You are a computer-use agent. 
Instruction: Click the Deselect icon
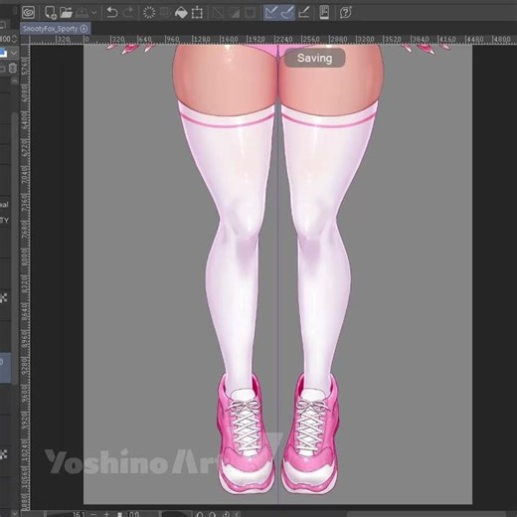[218, 13]
